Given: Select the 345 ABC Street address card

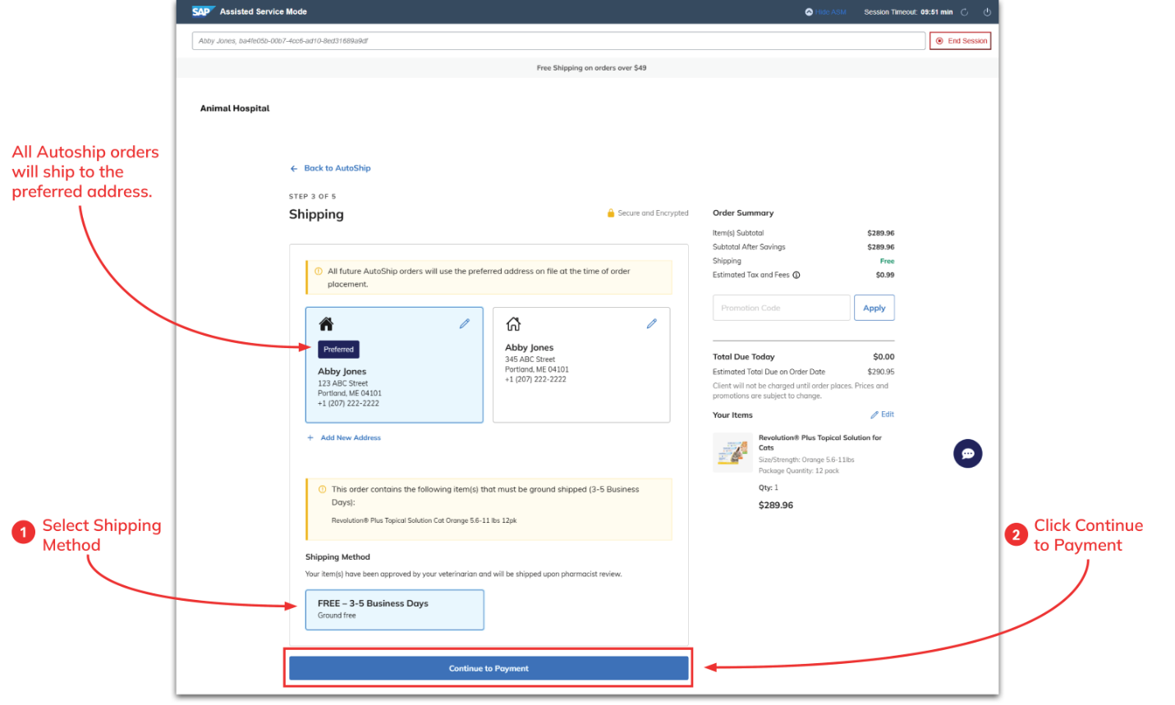Looking at the screenshot, I should (581, 365).
